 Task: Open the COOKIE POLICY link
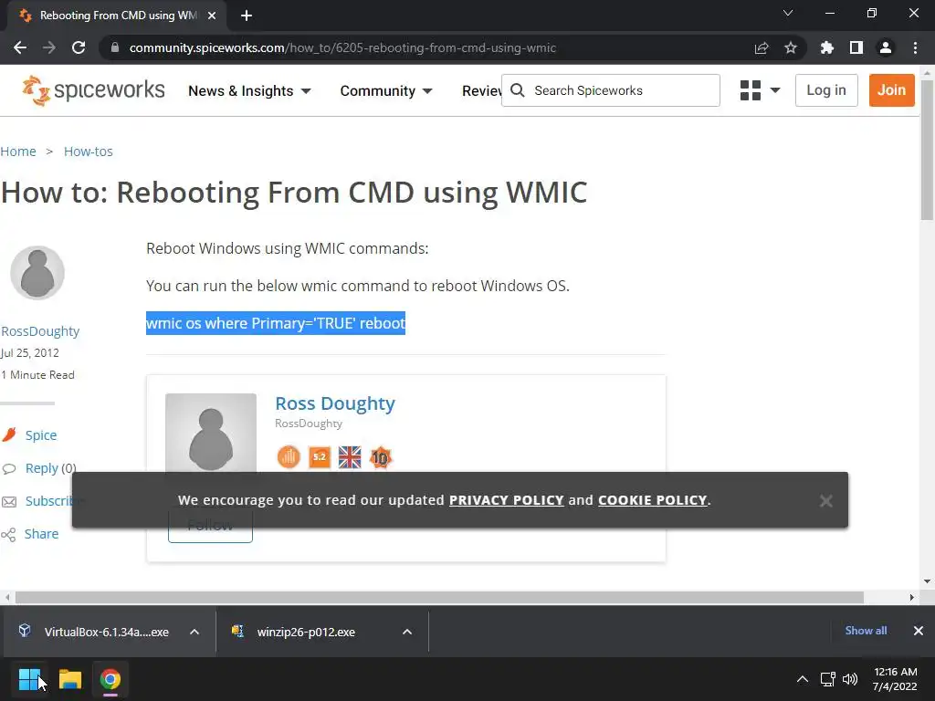652,500
